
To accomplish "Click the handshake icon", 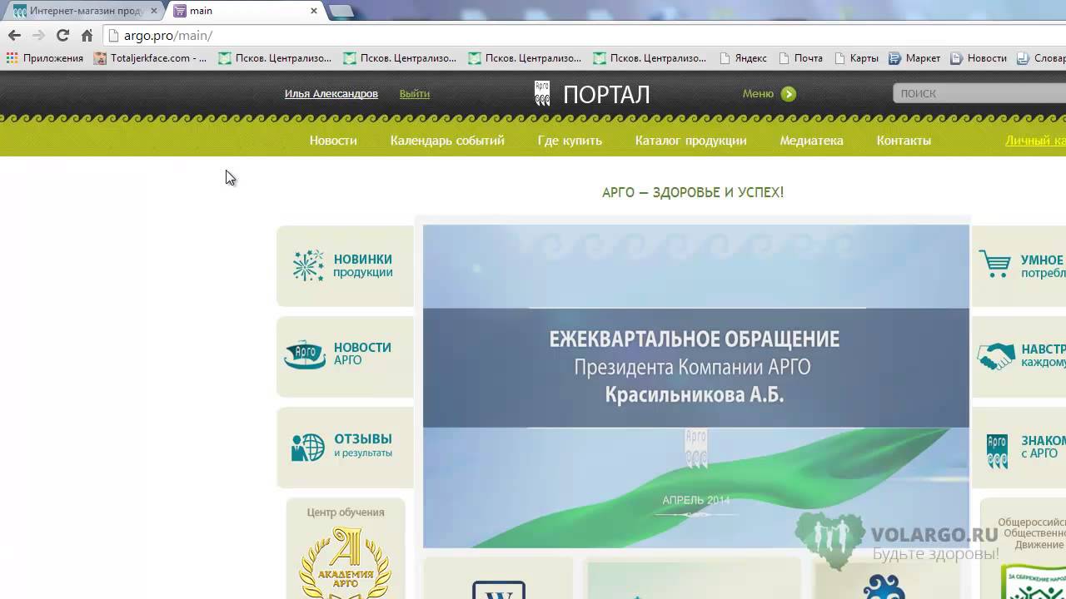I will [995, 357].
